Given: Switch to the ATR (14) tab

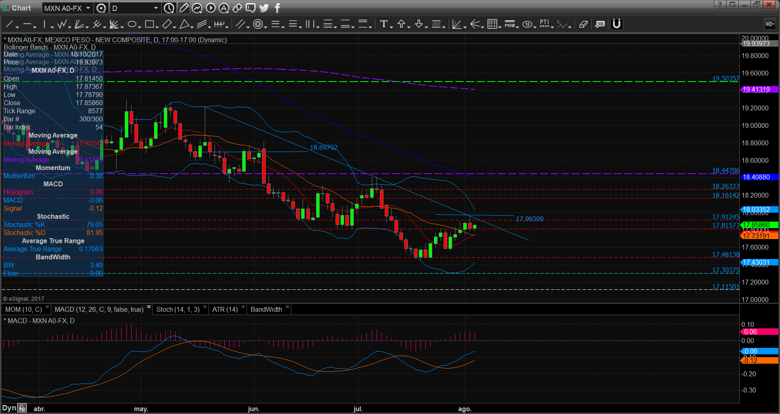Looking at the screenshot, I should click(x=225, y=309).
